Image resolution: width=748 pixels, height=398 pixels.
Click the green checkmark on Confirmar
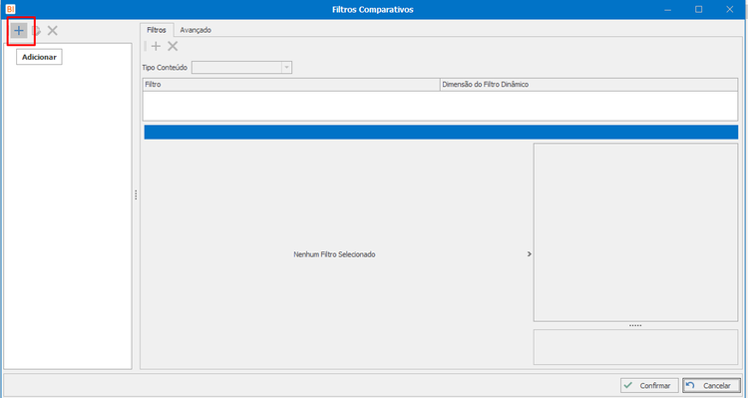coord(628,385)
